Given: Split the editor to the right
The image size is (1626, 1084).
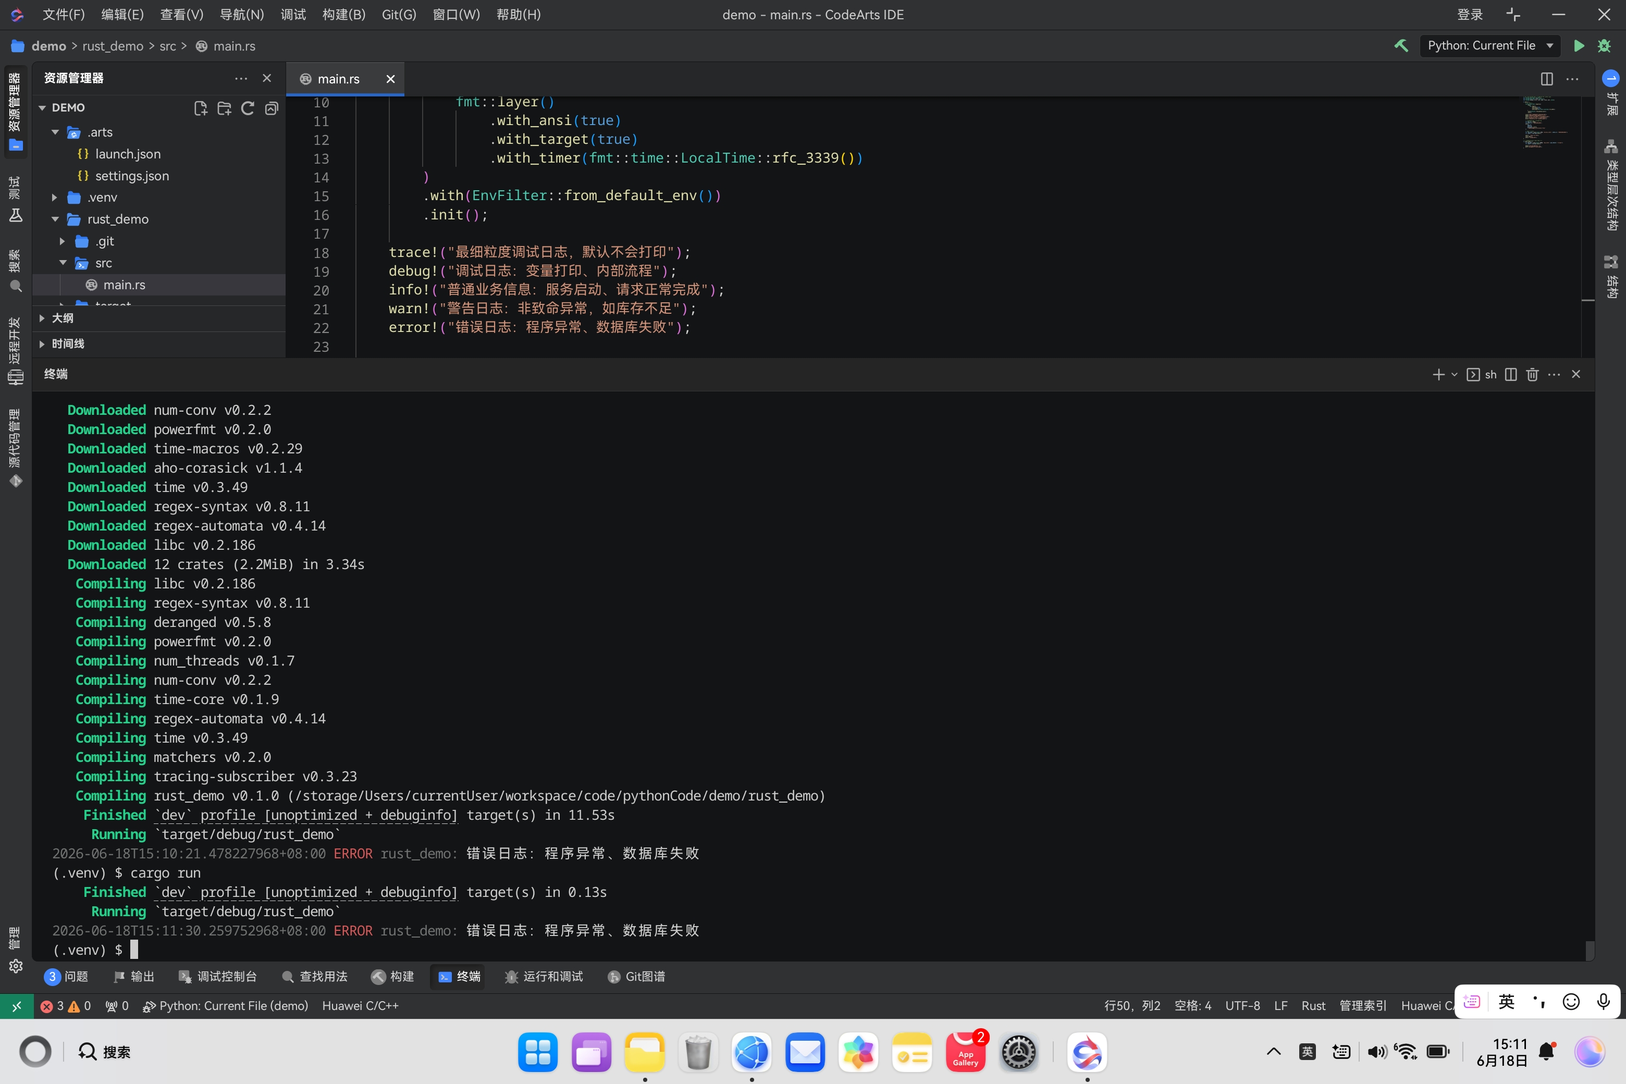Looking at the screenshot, I should [1546, 79].
